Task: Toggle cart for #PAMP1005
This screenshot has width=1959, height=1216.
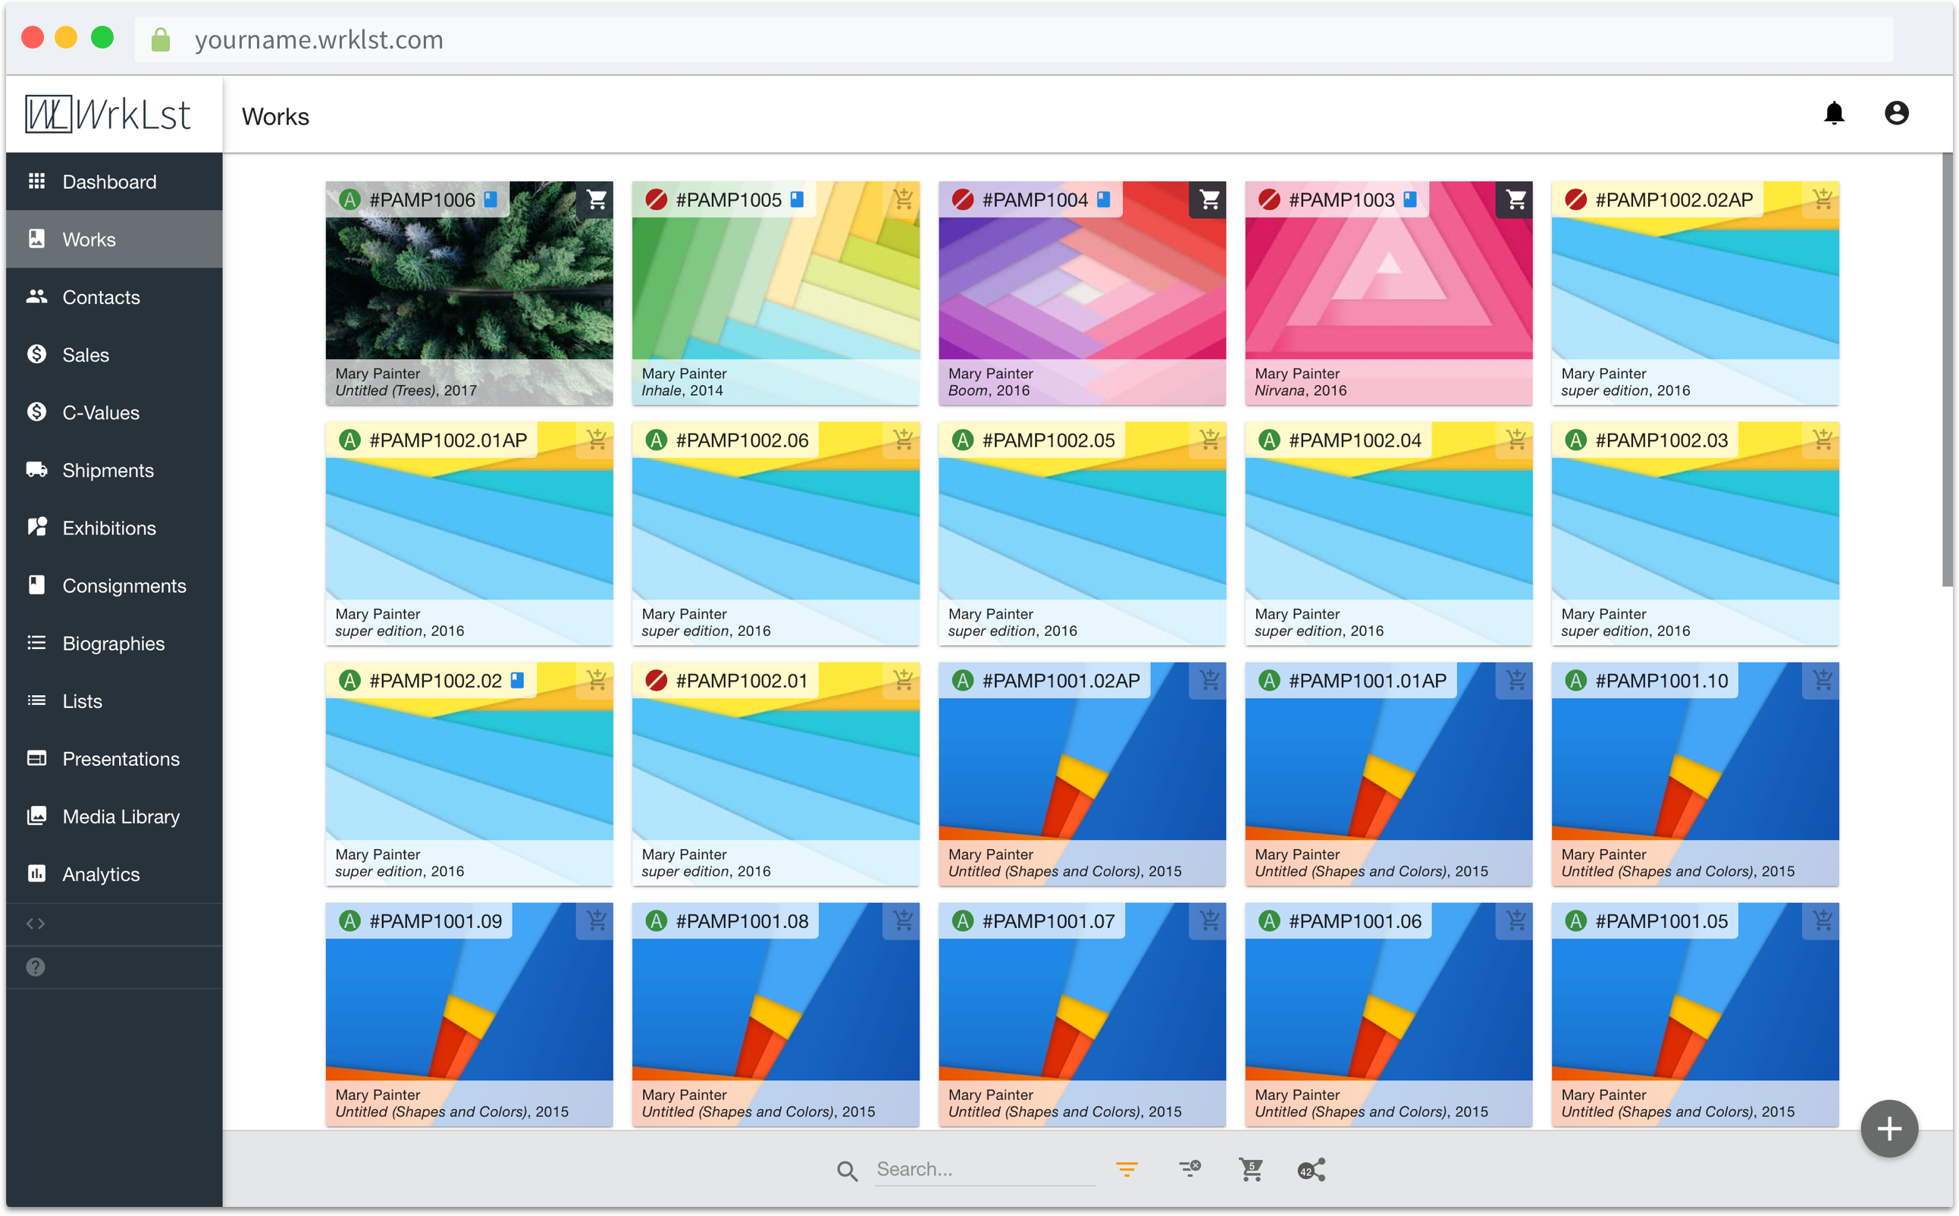Action: [x=902, y=199]
